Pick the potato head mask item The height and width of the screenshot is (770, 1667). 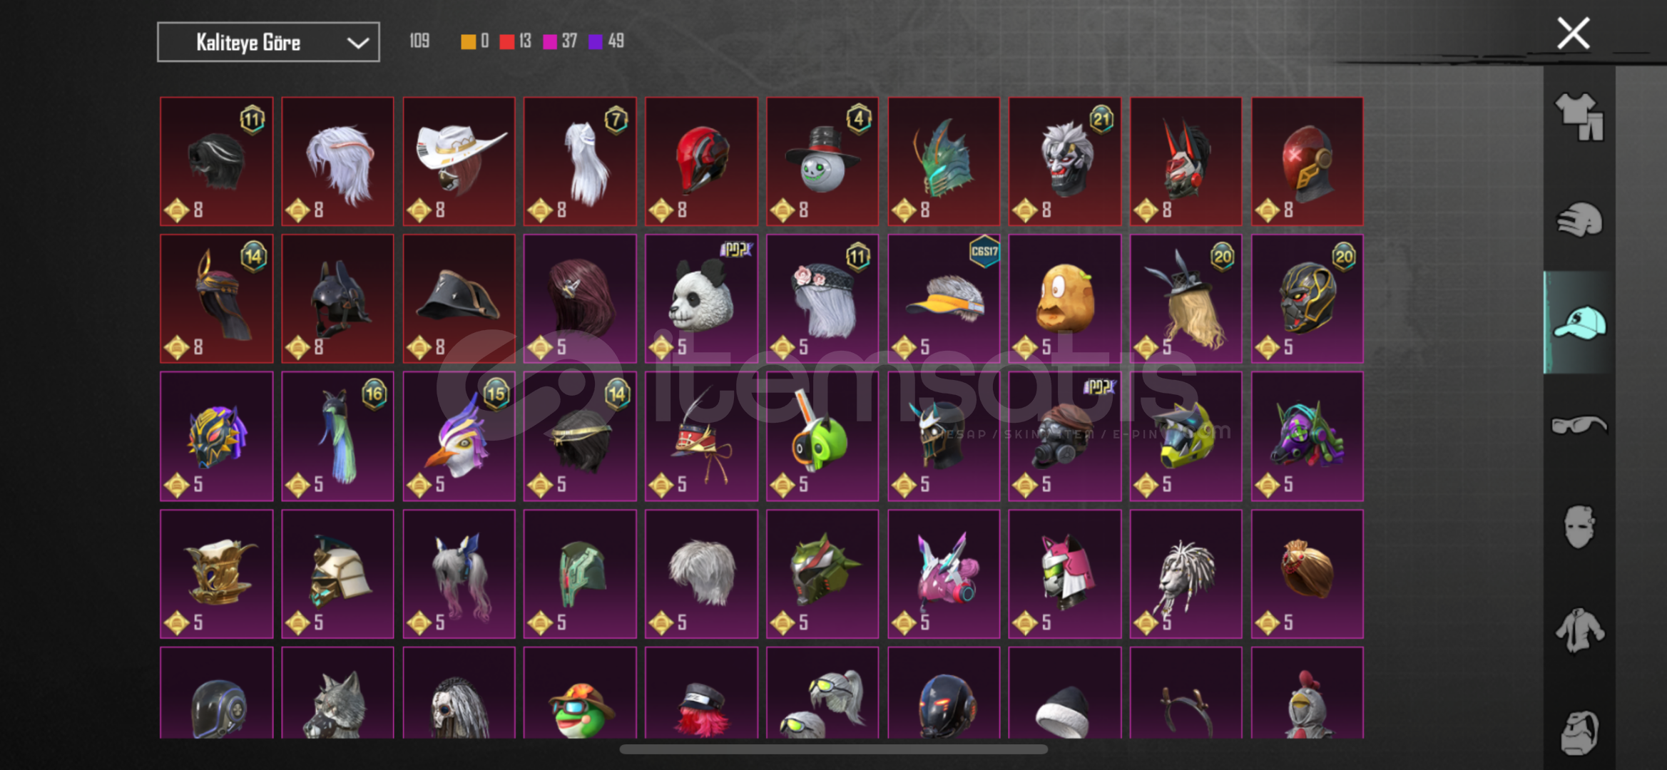coord(1065,299)
